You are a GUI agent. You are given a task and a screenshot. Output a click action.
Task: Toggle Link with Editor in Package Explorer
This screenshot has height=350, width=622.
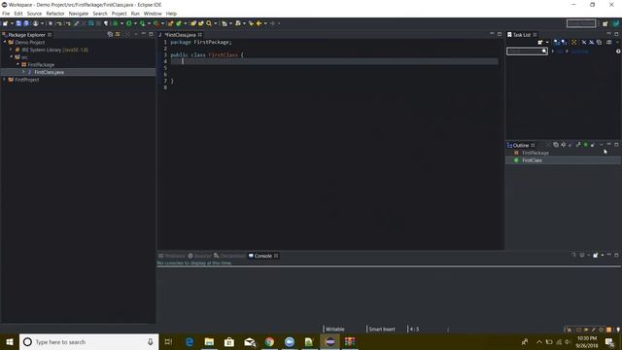(x=118, y=35)
